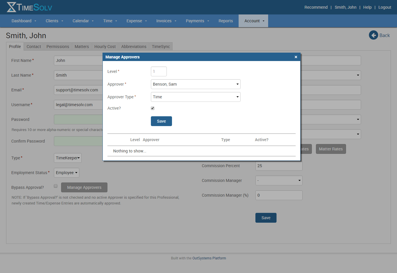Screen dimensions: 397x273
Task: Click the Level input field
Action: click(x=159, y=71)
